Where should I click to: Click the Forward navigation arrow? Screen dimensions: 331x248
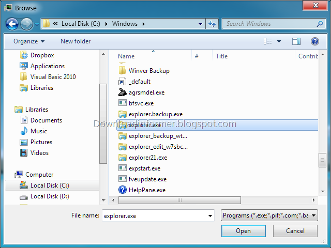[26, 24]
